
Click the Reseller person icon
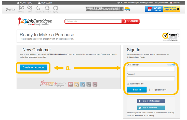click(x=39, y=3)
